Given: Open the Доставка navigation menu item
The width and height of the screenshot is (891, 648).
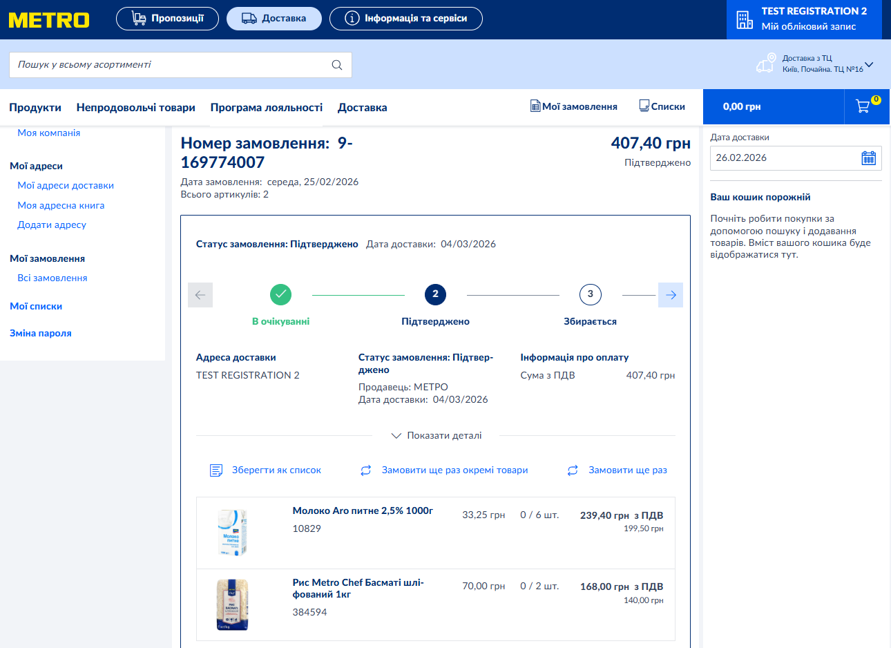Looking at the screenshot, I should (363, 108).
